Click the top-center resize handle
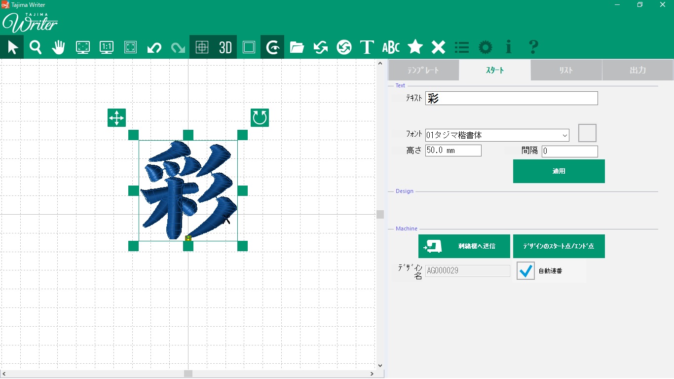This screenshot has width=674, height=379. point(188,135)
